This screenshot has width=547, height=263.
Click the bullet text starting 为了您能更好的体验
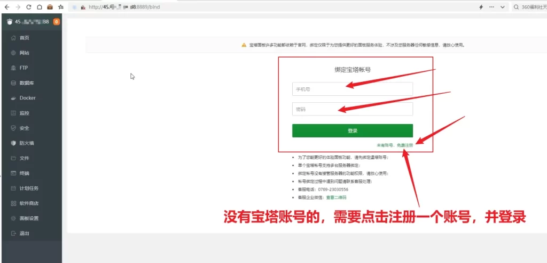(342, 157)
